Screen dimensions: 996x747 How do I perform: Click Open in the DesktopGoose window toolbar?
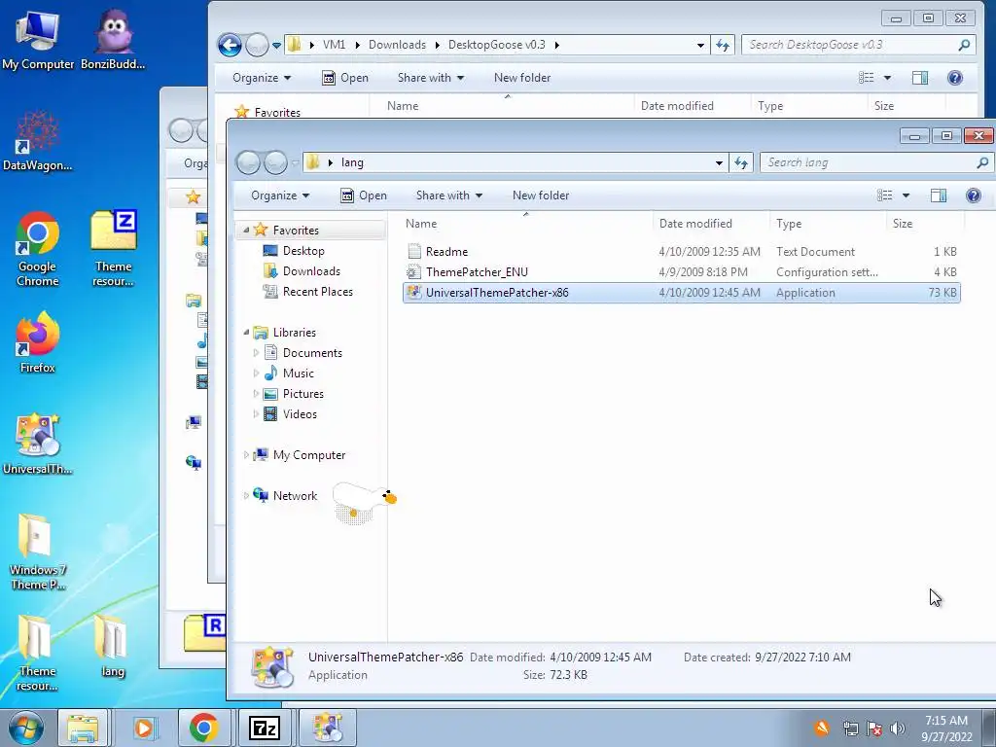(345, 78)
